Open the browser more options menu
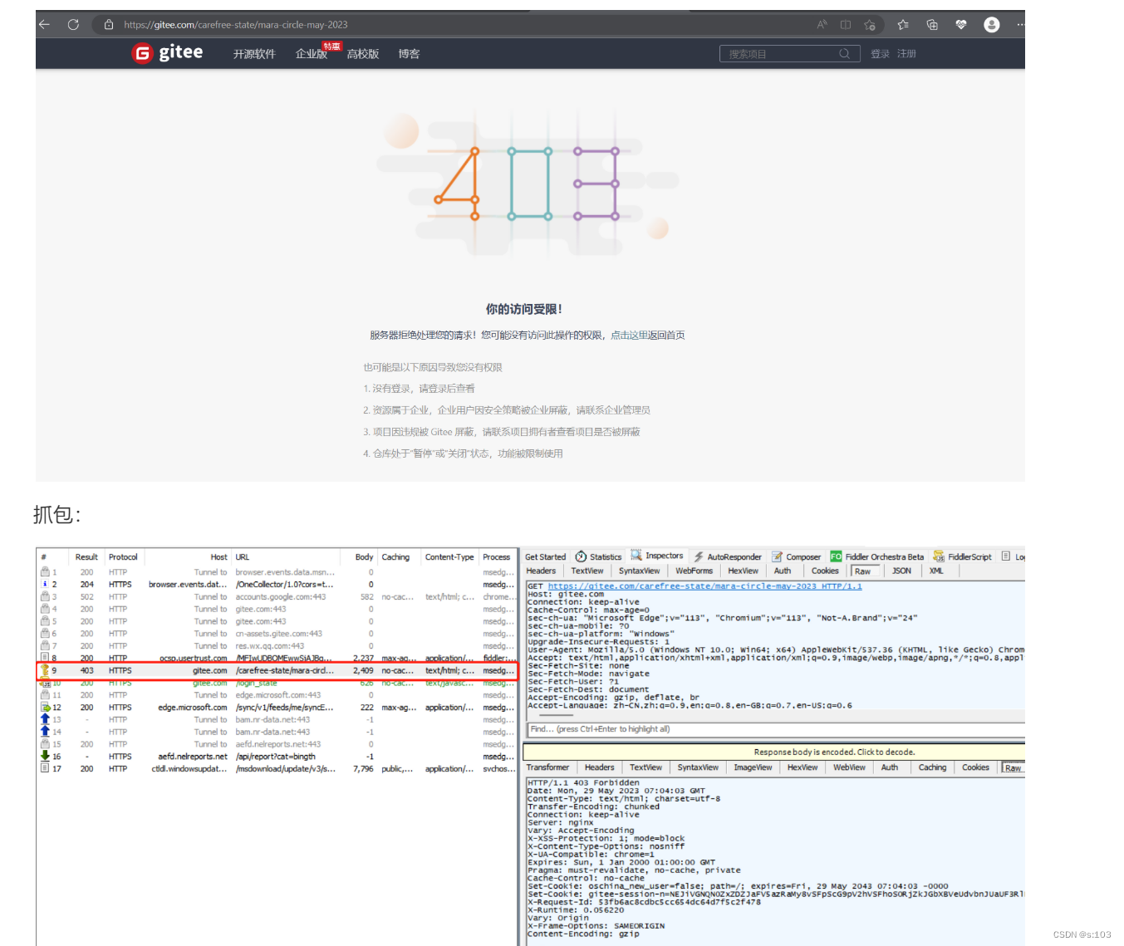The image size is (1124, 946). coord(1020,25)
